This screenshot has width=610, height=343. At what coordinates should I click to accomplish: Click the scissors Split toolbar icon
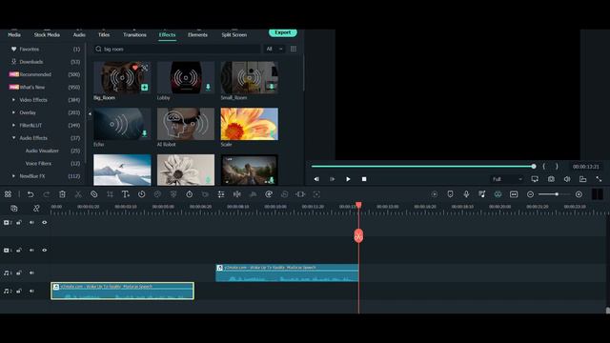click(78, 194)
